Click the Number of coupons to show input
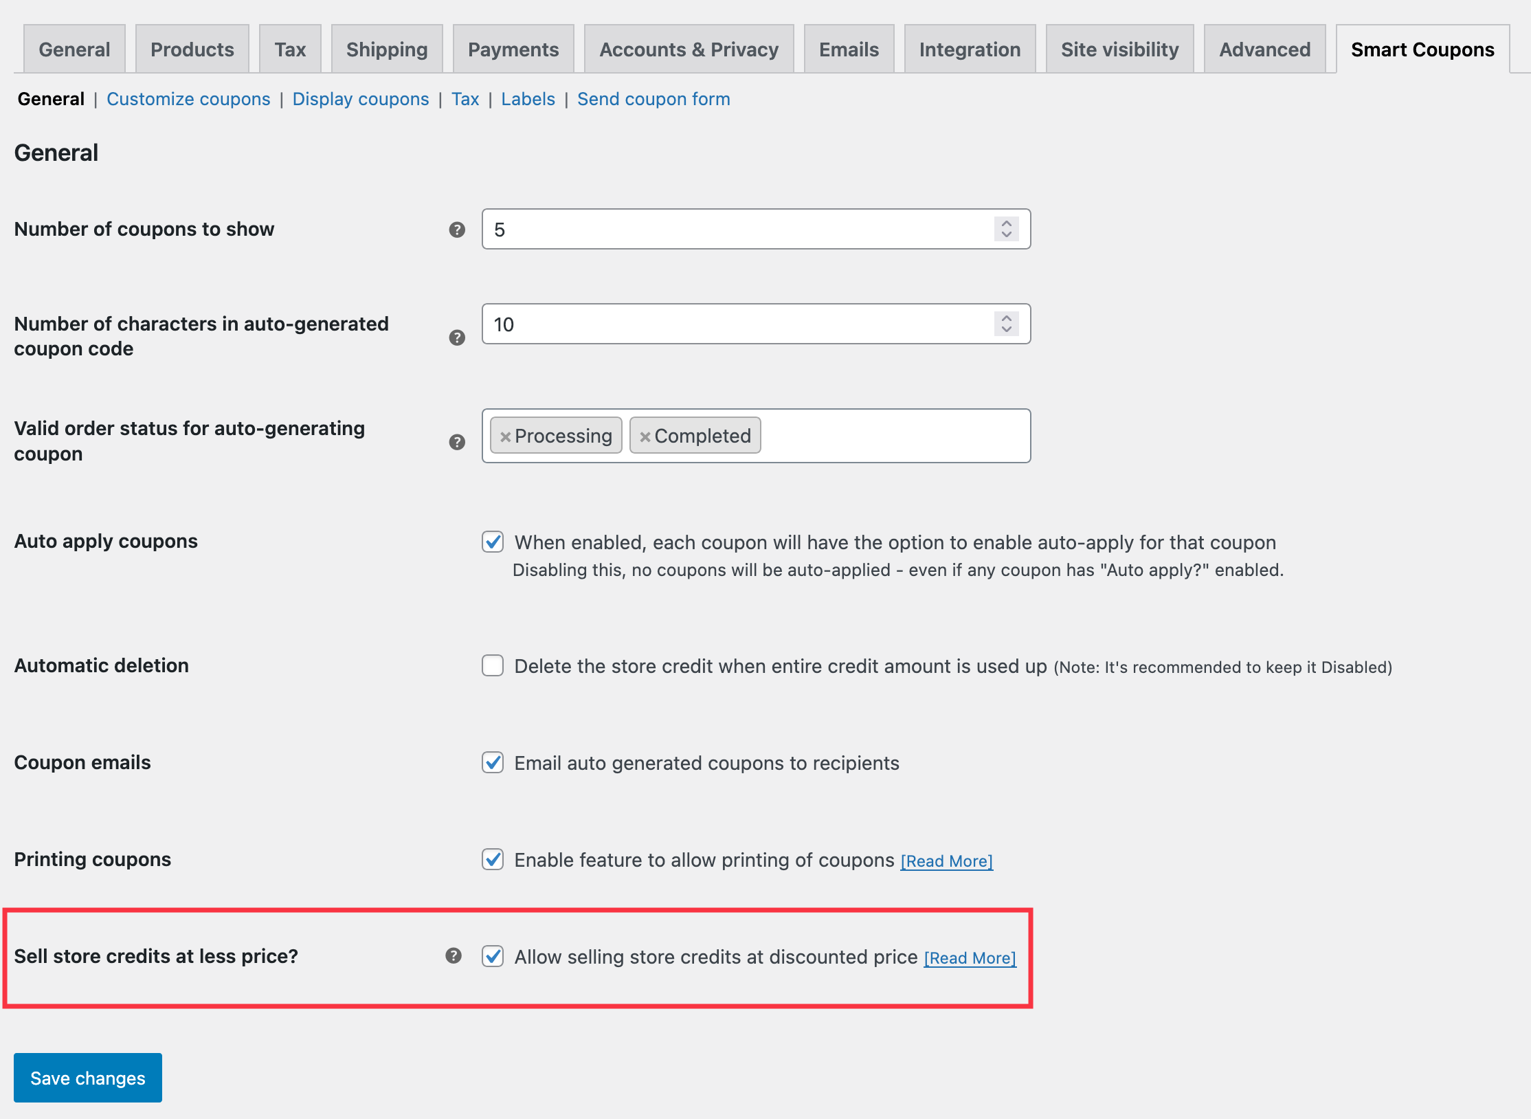The width and height of the screenshot is (1531, 1119). coord(756,229)
